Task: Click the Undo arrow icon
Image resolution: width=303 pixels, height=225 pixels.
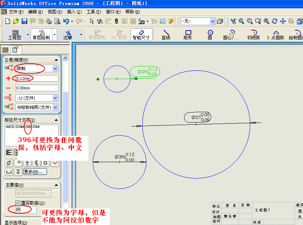Action: [x=66, y=21]
